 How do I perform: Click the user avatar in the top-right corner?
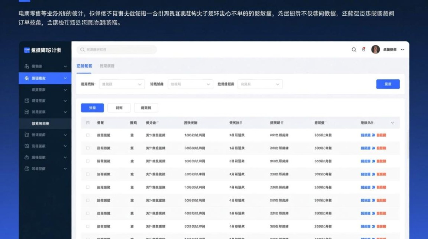(374, 50)
